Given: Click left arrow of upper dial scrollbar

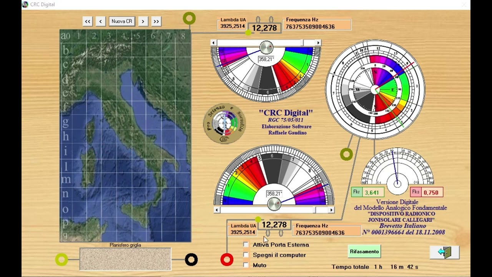Looking at the screenshot, I should point(214,43).
